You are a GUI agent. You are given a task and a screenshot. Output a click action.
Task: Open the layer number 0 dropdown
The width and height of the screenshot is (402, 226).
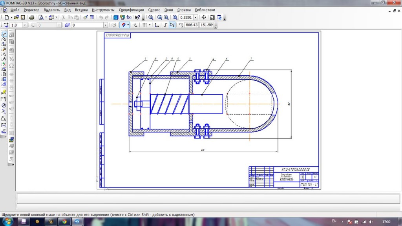point(105,25)
